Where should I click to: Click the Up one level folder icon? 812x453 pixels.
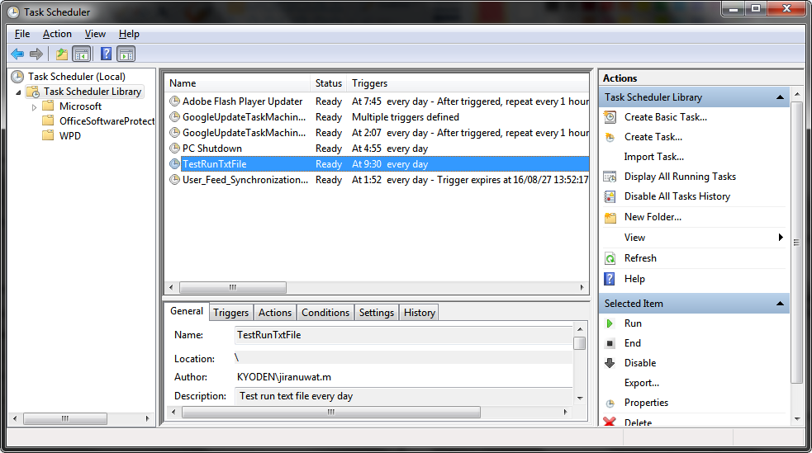point(62,54)
